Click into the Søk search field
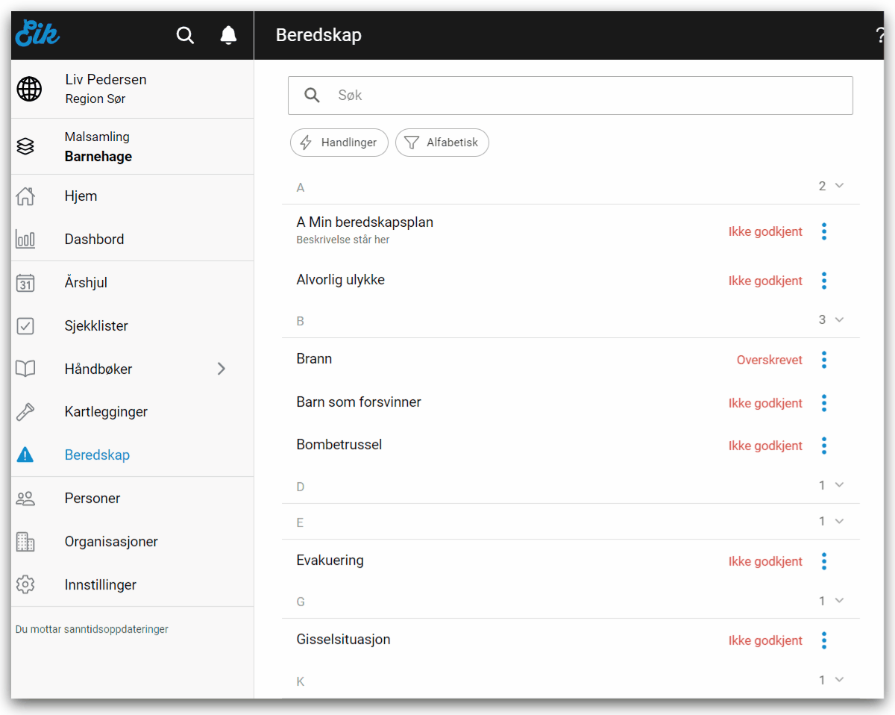This screenshot has height=715, width=895. [x=582, y=96]
